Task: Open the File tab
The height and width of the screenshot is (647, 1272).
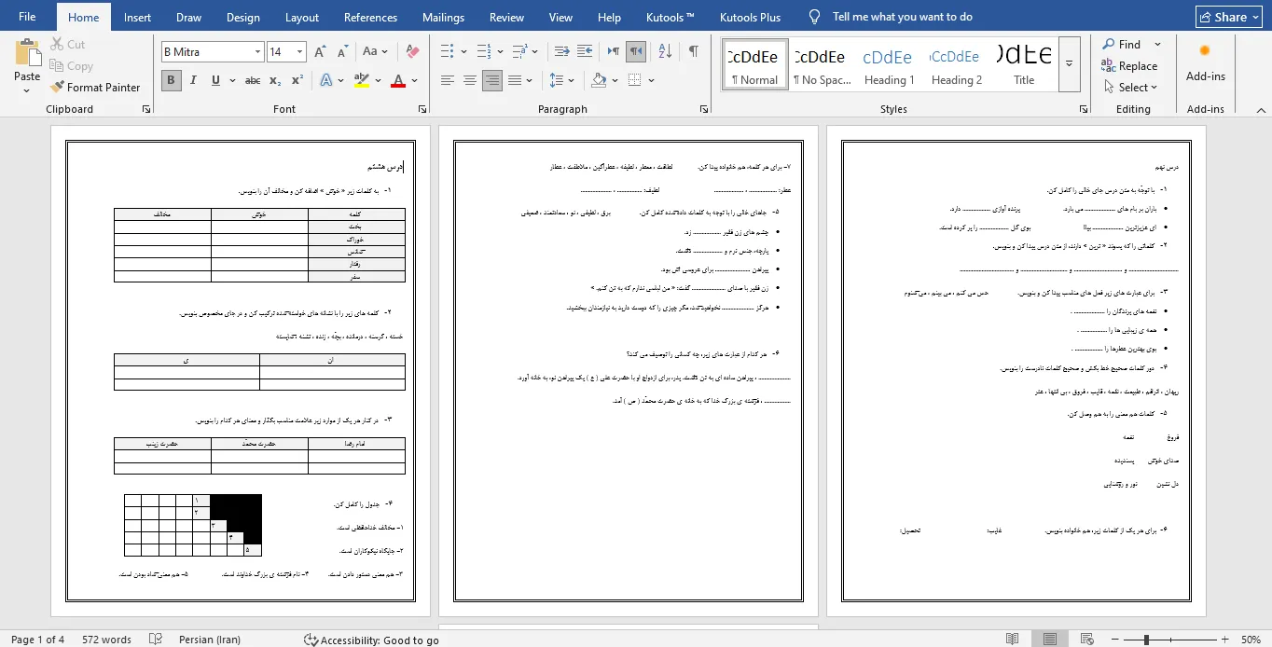Action: (x=27, y=17)
